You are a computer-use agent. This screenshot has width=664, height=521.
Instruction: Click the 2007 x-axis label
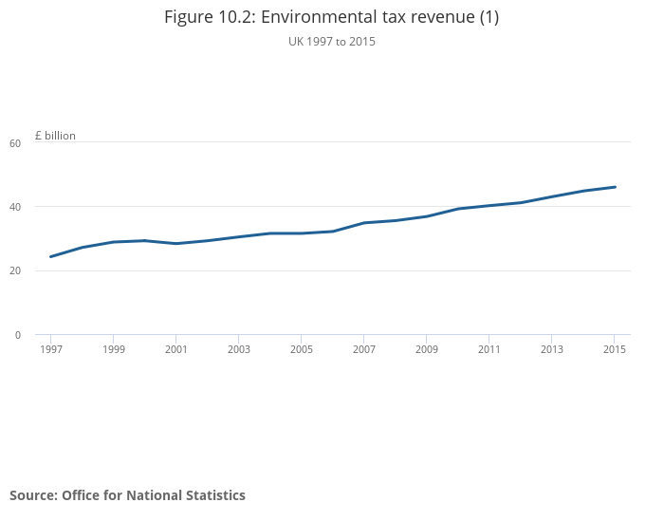(x=364, y=350)
